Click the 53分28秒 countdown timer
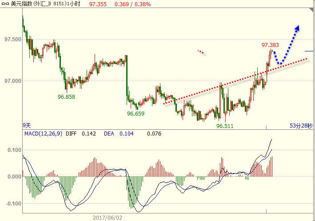This screenshot has width=315, height=221. (301, 126)
